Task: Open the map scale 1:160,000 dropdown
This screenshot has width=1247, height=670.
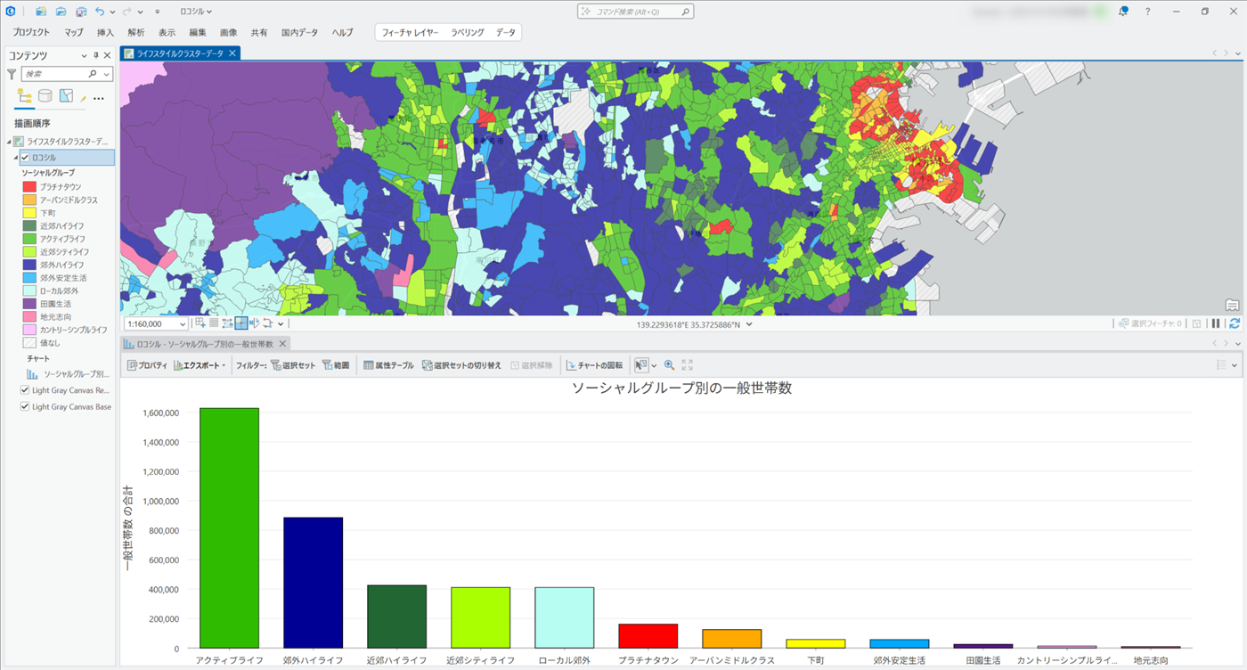Action: [183, 324]
